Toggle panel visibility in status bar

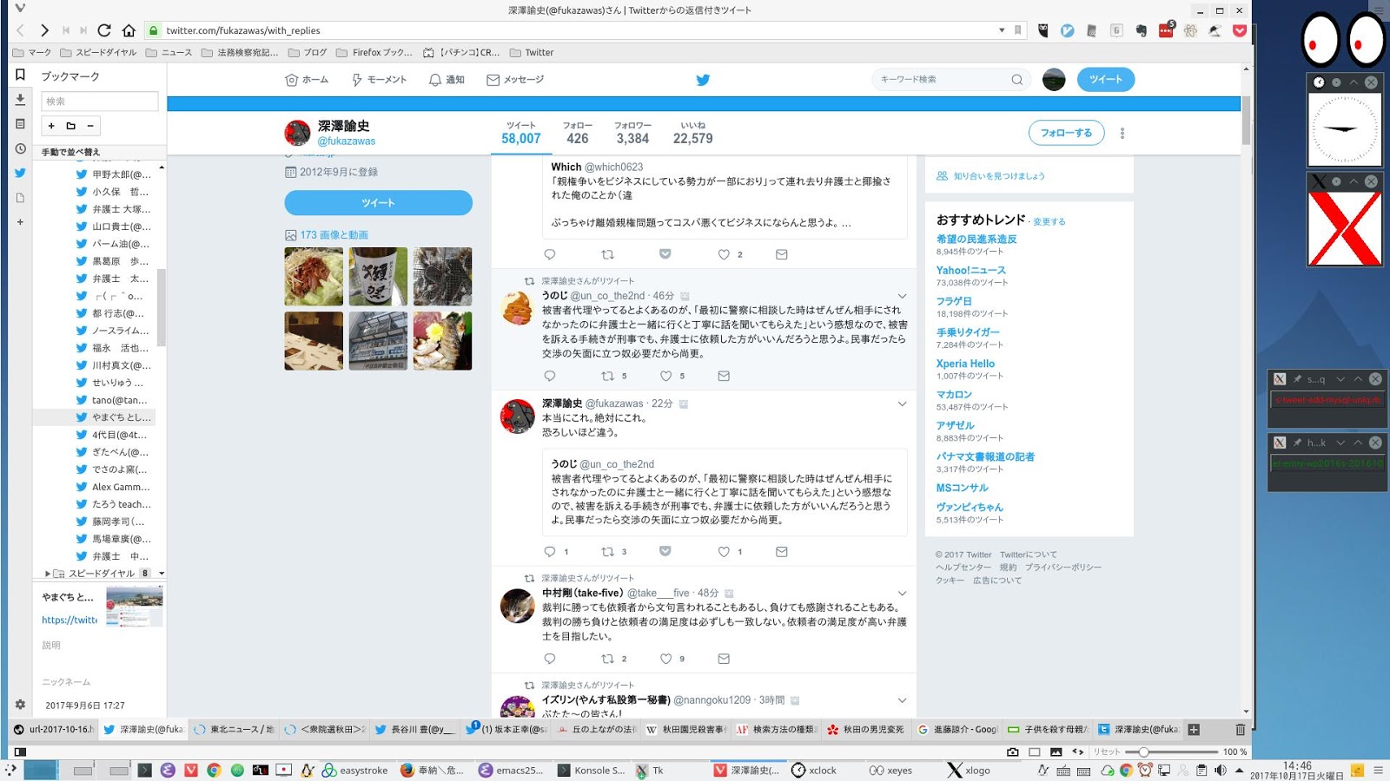click(20, 751)
